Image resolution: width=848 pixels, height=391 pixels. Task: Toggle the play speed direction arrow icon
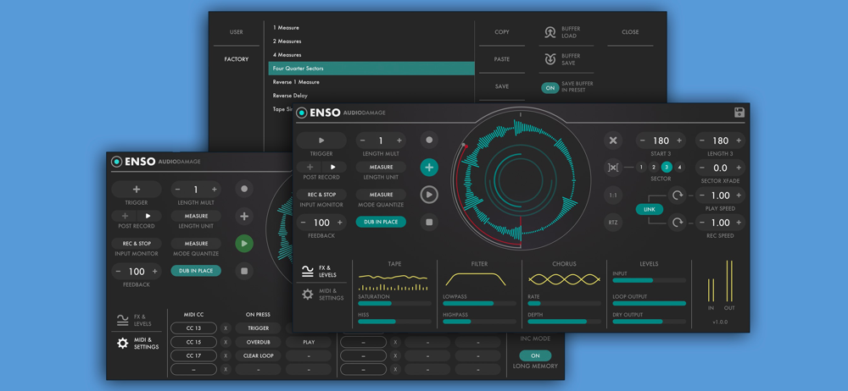tap(677, 195)
